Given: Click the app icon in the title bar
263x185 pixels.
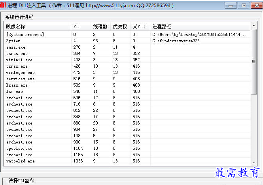Looking at the screenshot, I should [4, 5].
